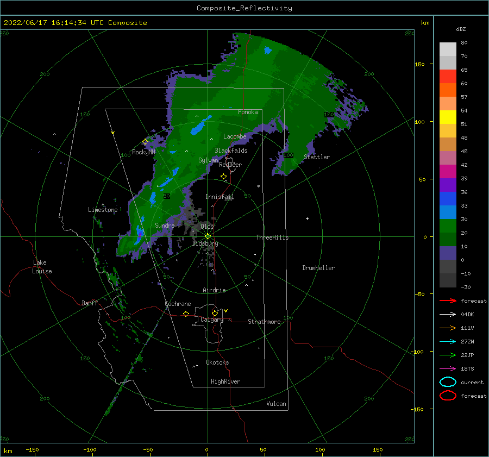This screenshot has width=489, height=457.
Task: Click the yellow diamond above Calgary label
Action: (x=215, y=313)
